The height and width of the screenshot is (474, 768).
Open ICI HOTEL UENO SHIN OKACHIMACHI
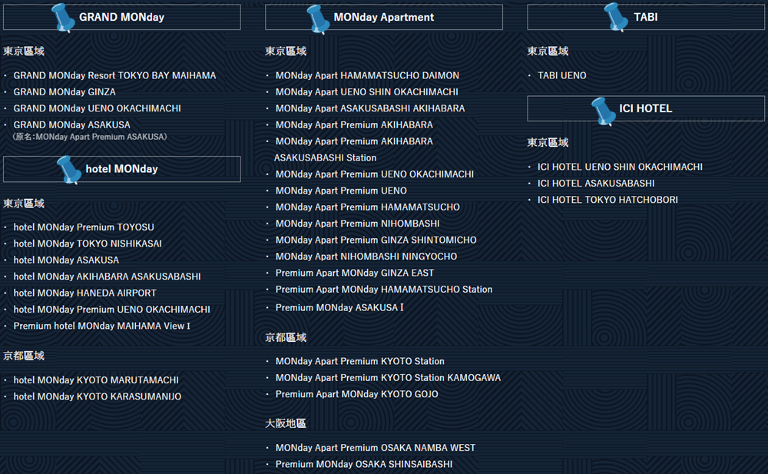[620, 167]
